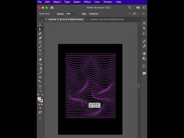Image resolution: width=184 pixels, height=138 pixels.
Task: Go to the Home screen
Action: point(52,8)
